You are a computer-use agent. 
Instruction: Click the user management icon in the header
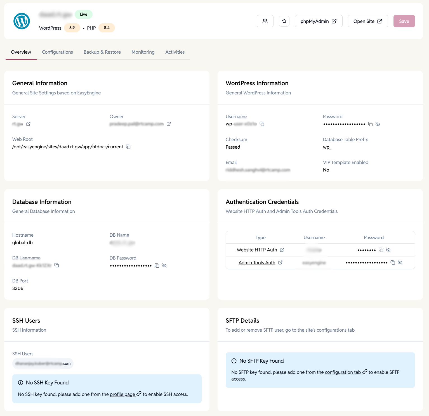[265, 21]
